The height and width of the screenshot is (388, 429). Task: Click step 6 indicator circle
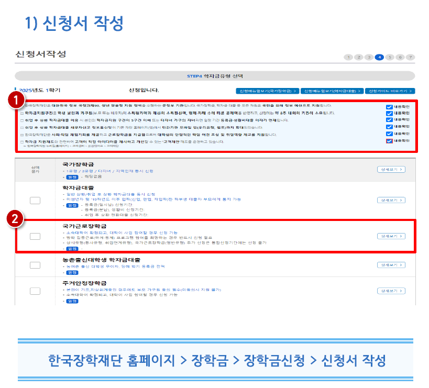click(400, 57)
